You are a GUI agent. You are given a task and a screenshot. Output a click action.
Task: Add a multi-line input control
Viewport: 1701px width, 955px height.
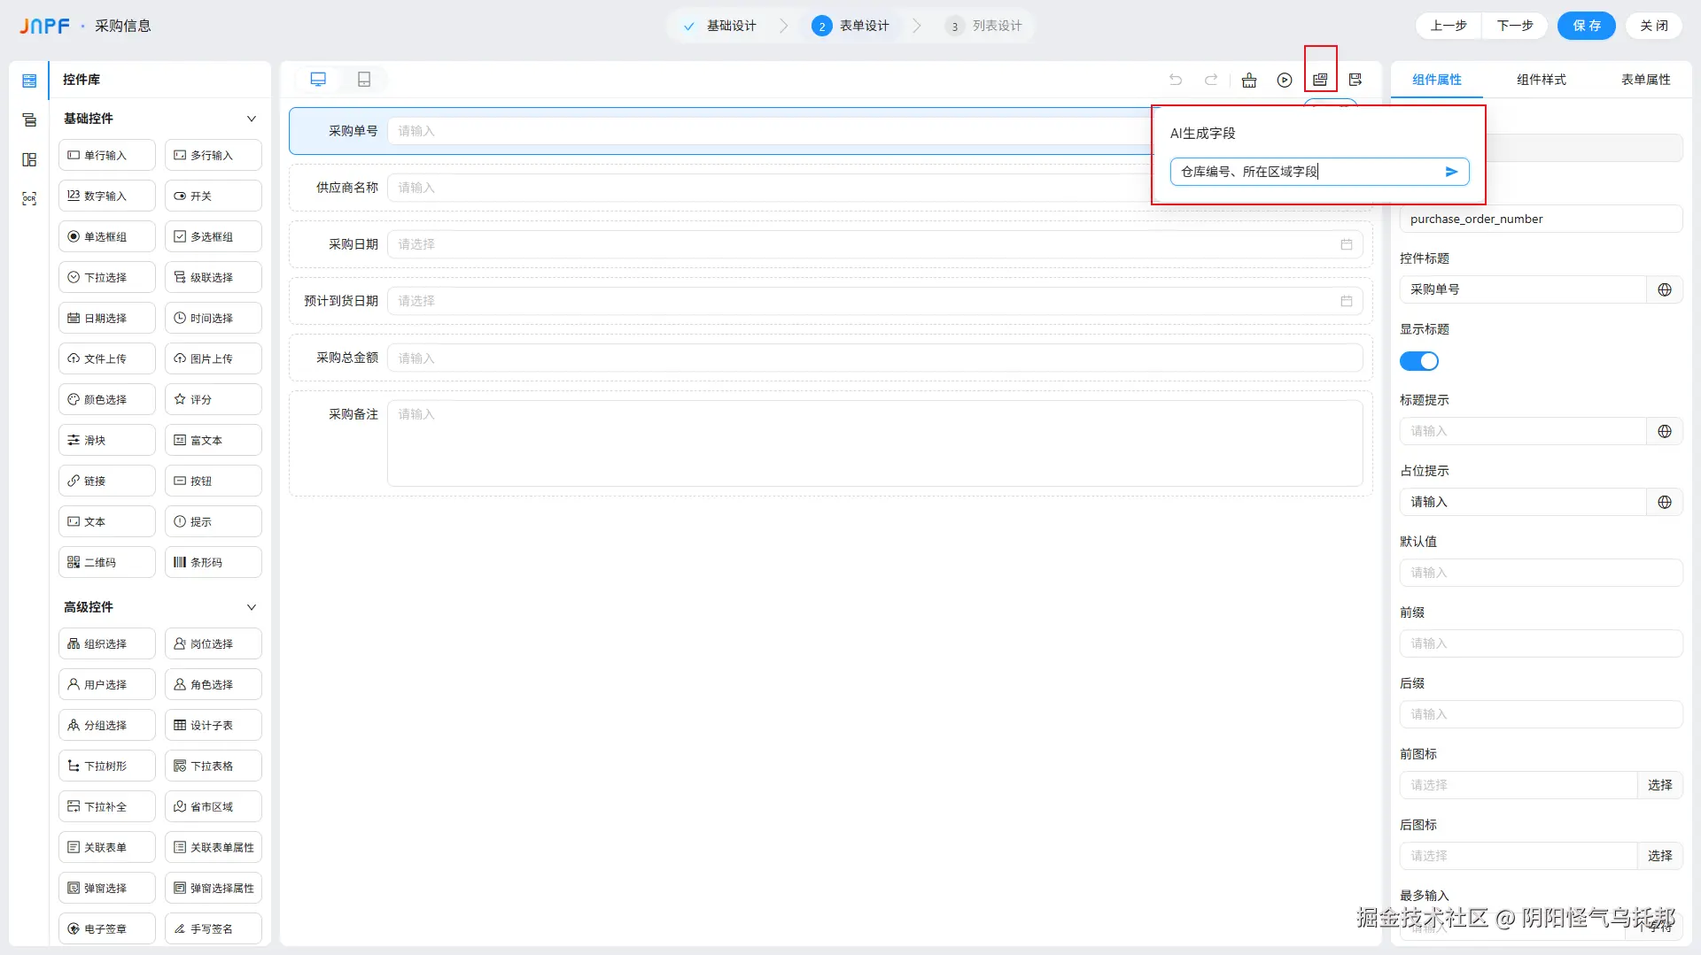point(214,155)
